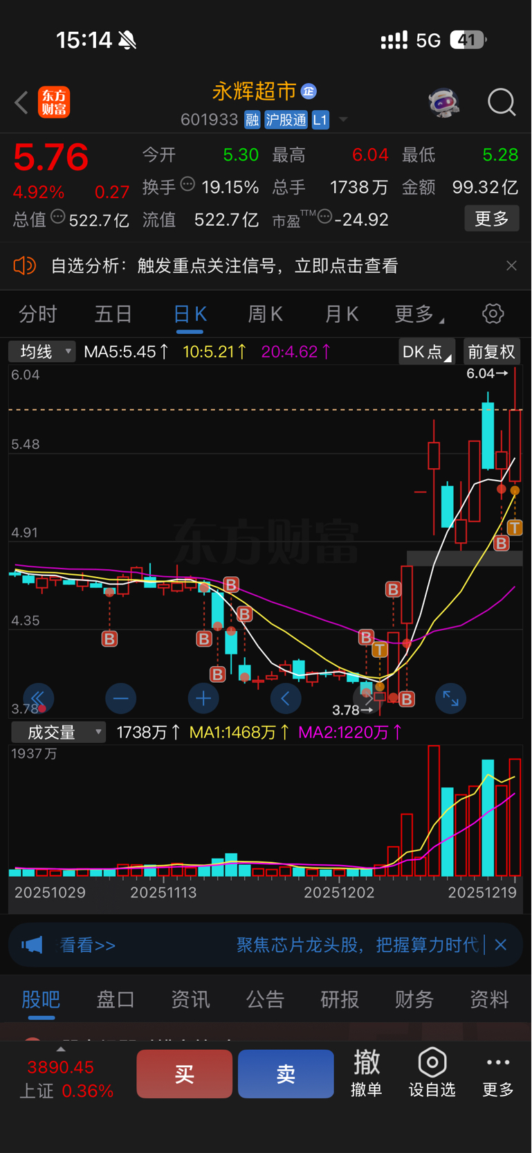Tap the 6.04 high price label on chart
The width and height of the screenshot is (532, 1153).
[x=487, y=373]
